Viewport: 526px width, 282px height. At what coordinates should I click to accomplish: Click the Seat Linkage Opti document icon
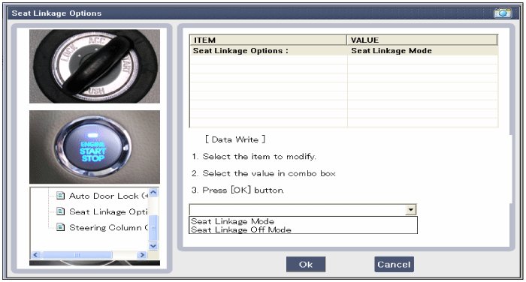point(60,211)
